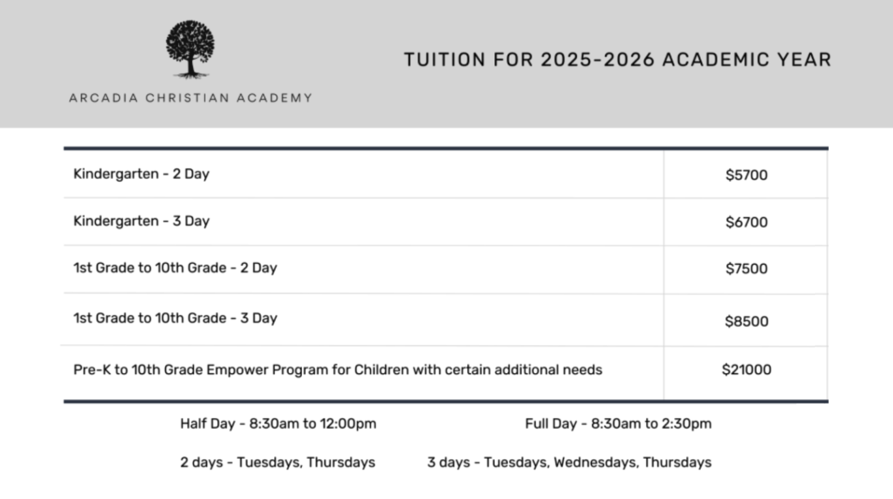The height and width of the screenshot is (499, 893).
Task: Select the Kindergarten - 2 Day row label
Action: tap(141, 174)
